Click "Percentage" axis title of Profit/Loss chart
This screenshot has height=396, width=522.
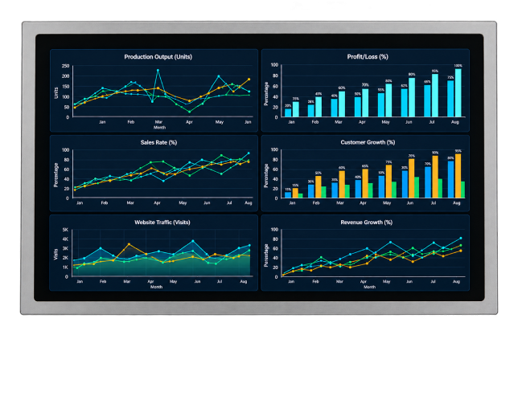pyautogui.click(x=266, y=94)
